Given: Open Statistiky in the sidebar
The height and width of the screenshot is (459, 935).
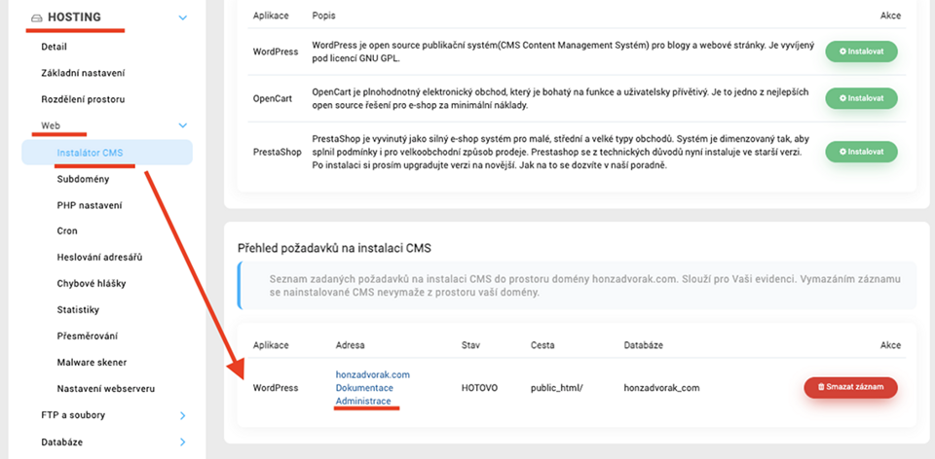Looking at the screenshot, I should (78, 309).
